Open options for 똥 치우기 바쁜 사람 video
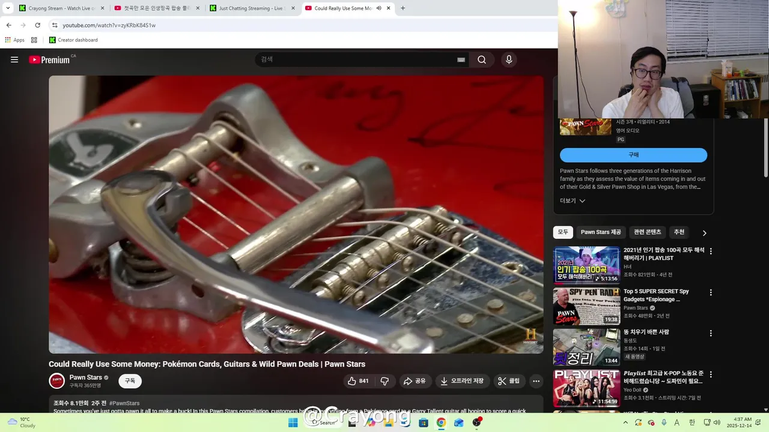The image size is (769, 432). [x=711, y=334]
